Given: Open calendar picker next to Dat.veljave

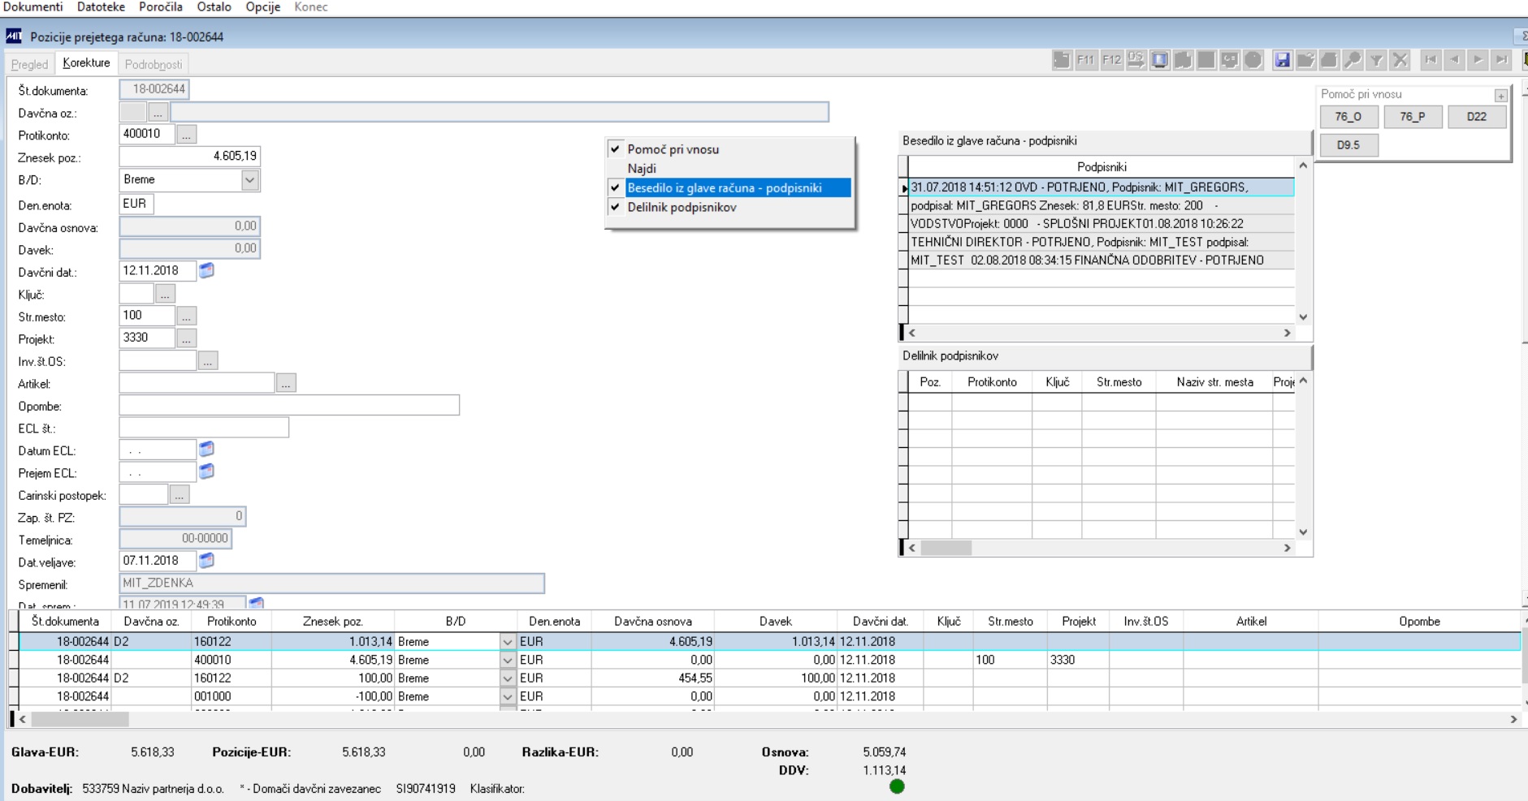Looking at the screenshot, I should click(207, 560).
